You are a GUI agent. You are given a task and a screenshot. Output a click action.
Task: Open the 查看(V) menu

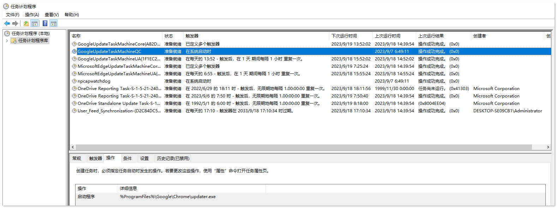[x=52, y=15]
